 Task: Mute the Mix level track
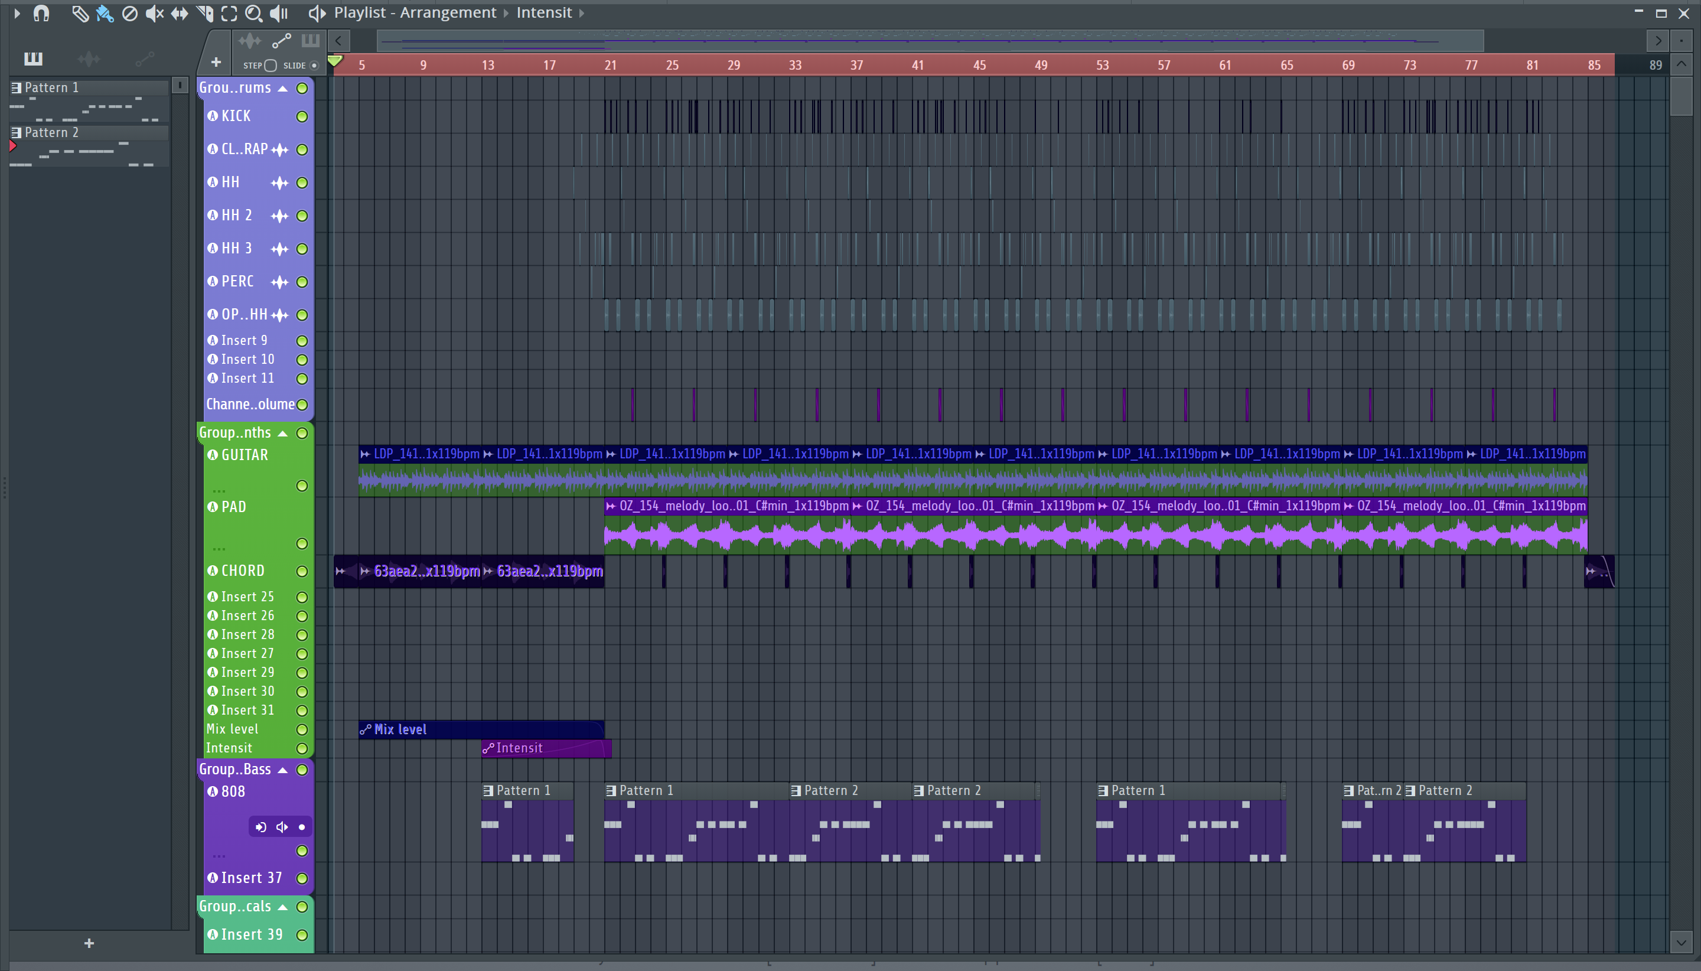point(302,729)
